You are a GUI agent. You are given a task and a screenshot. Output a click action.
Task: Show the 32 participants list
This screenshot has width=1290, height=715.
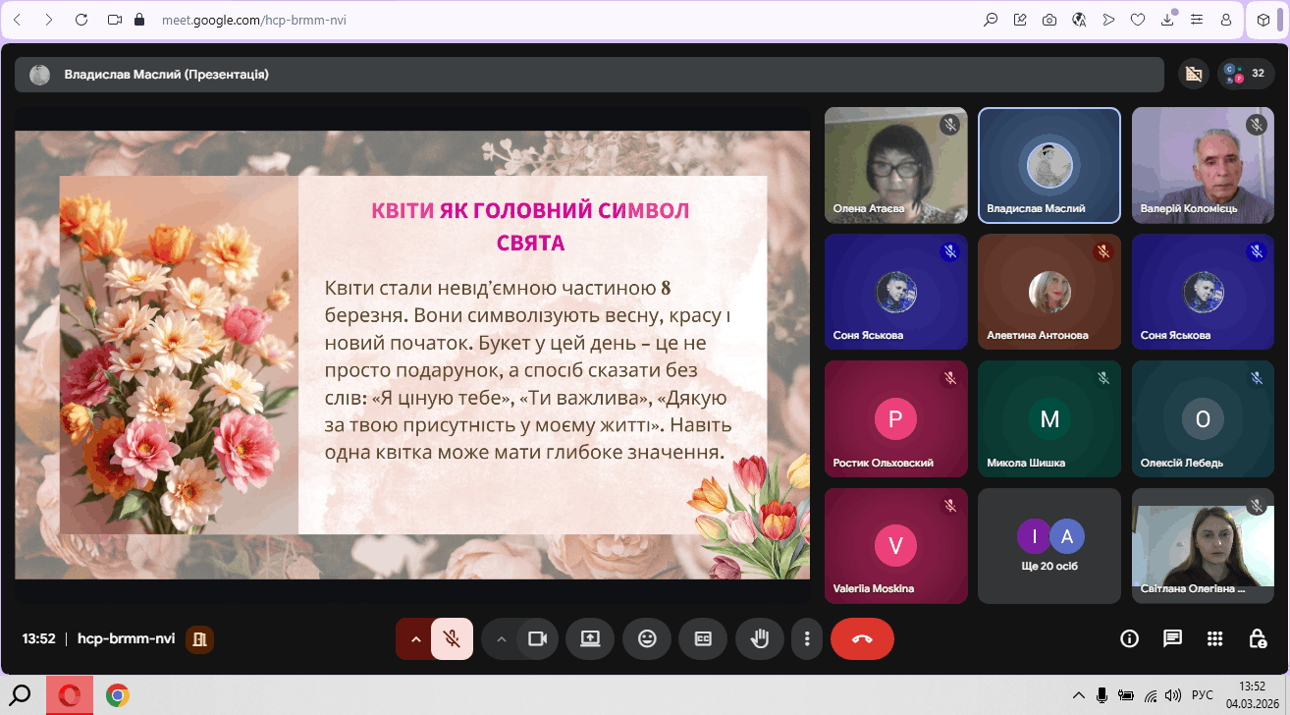(x=1247, y=74)
